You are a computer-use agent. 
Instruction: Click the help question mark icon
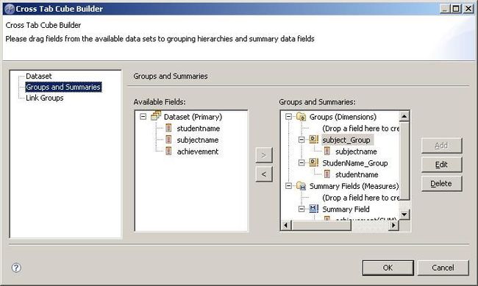coord(16,268)
